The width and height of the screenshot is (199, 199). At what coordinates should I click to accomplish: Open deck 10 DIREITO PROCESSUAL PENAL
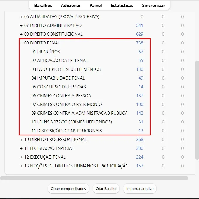coord(55,140)
